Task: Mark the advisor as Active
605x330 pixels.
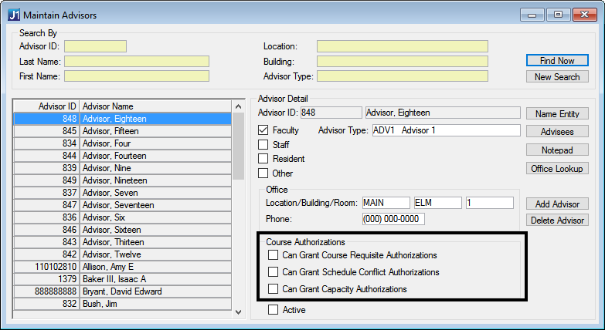Action: 273,310
